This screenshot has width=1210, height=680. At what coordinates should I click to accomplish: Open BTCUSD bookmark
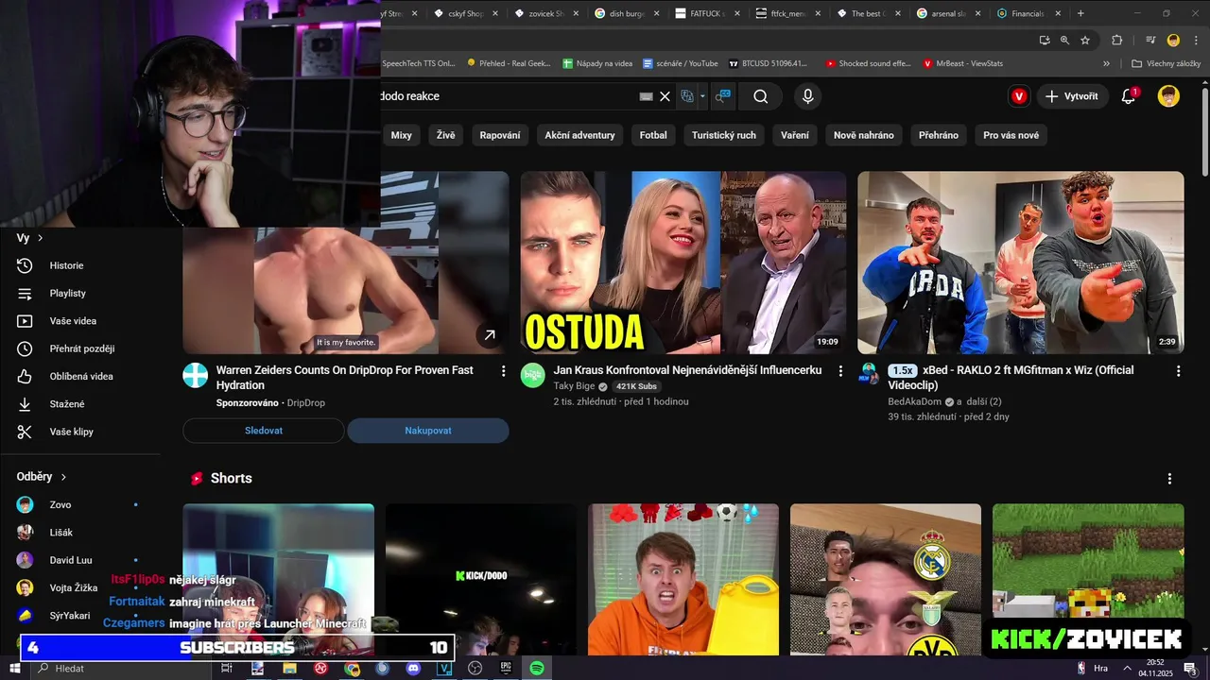pyautogui.click(x=768, y=63)
